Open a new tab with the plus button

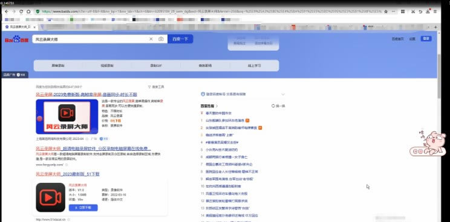435,27
